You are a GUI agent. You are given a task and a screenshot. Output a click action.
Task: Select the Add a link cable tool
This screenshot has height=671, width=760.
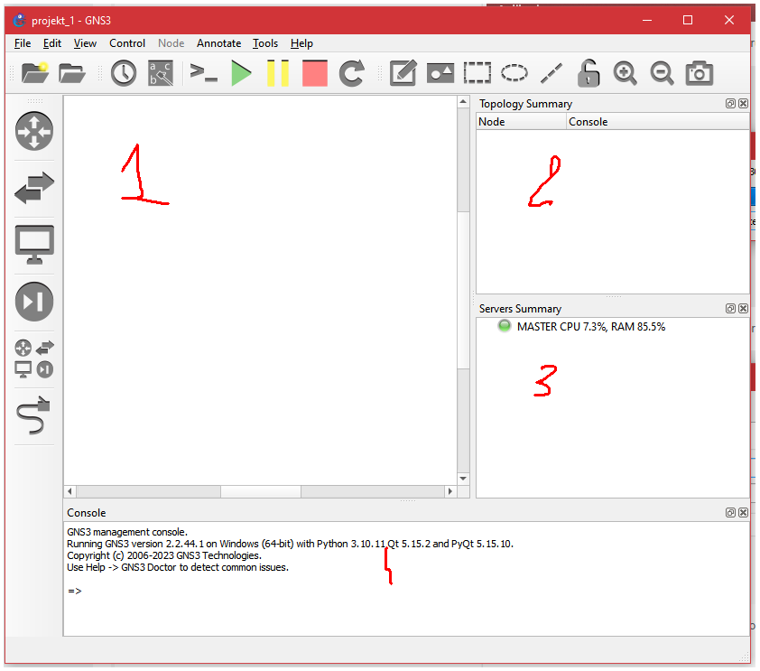34,416
